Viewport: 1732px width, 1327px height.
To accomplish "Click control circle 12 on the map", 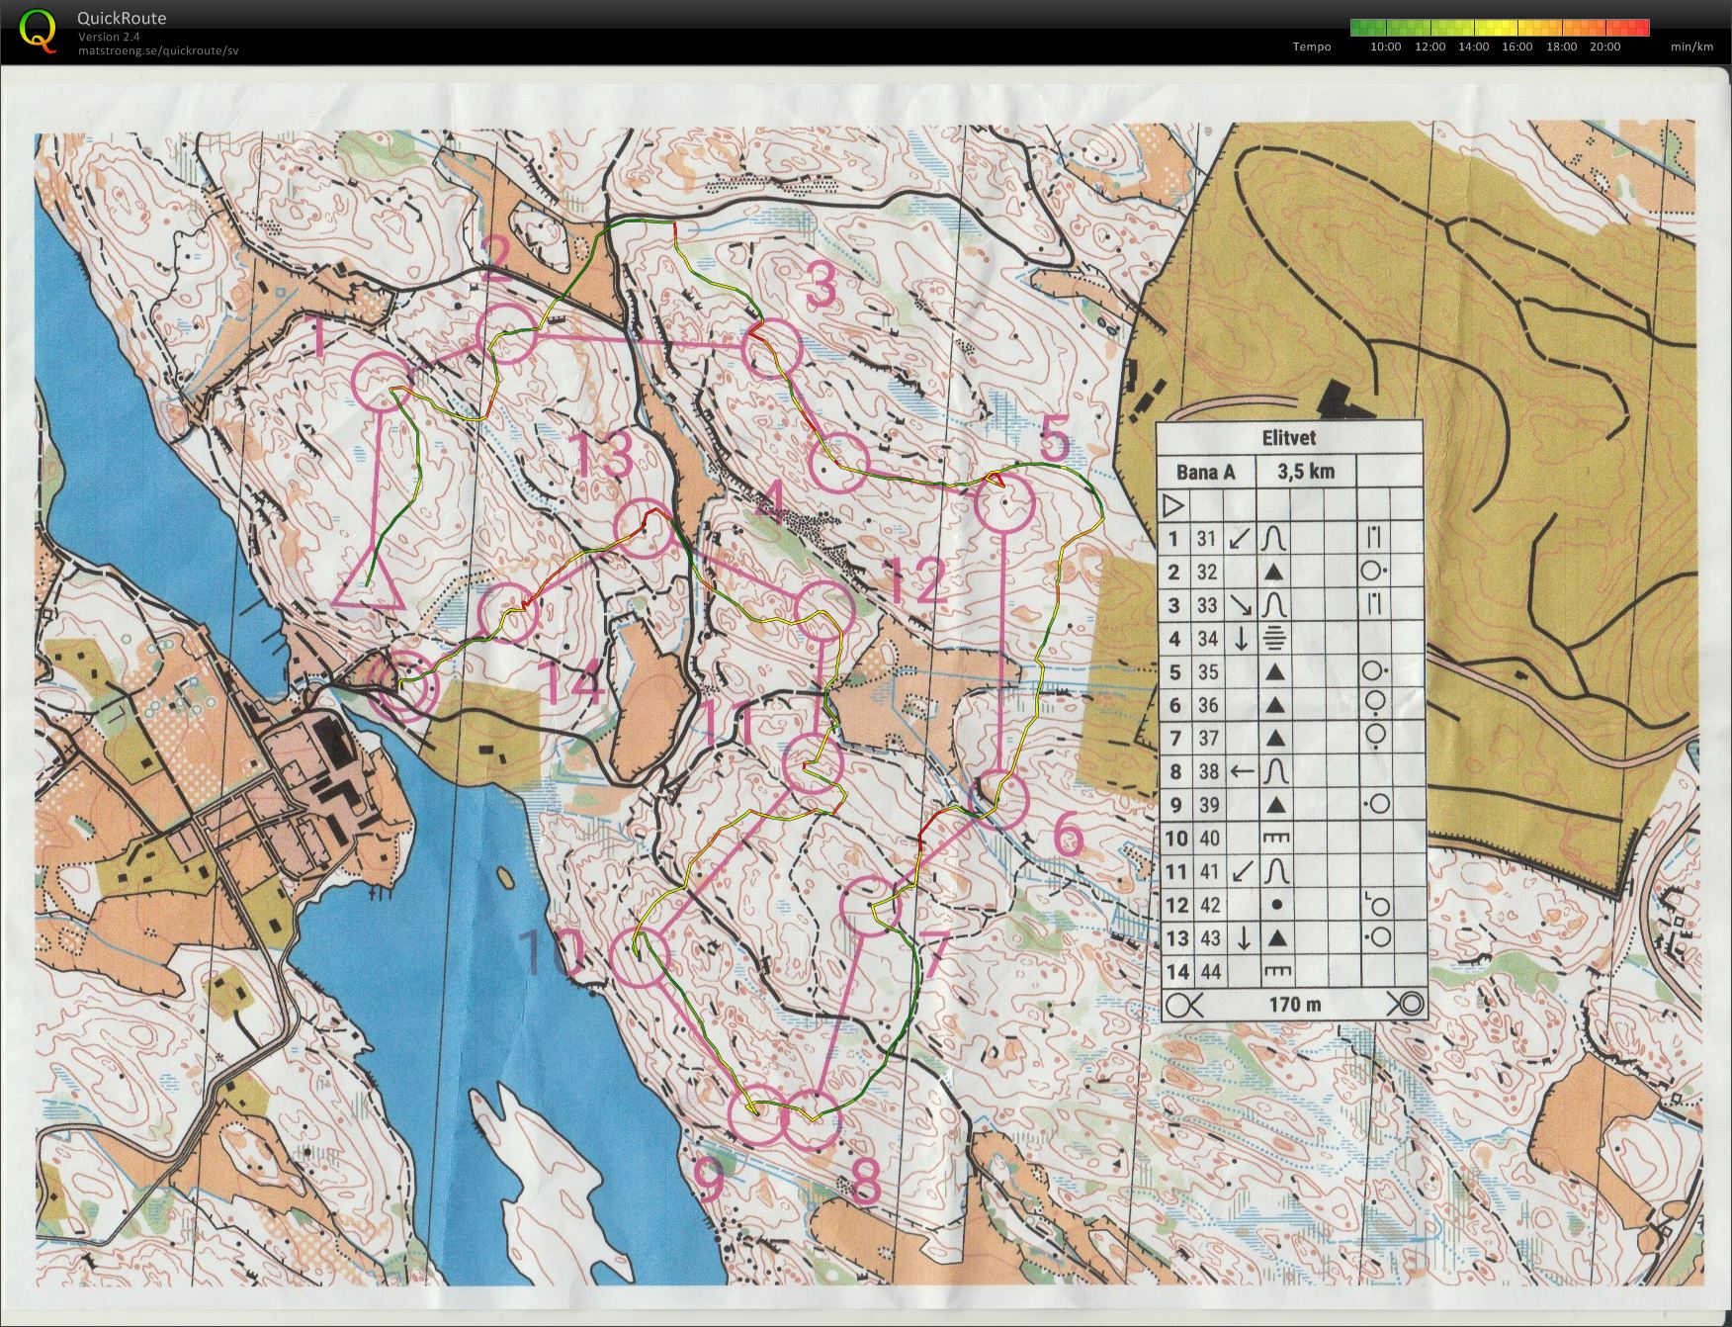I will pos(823,612).
